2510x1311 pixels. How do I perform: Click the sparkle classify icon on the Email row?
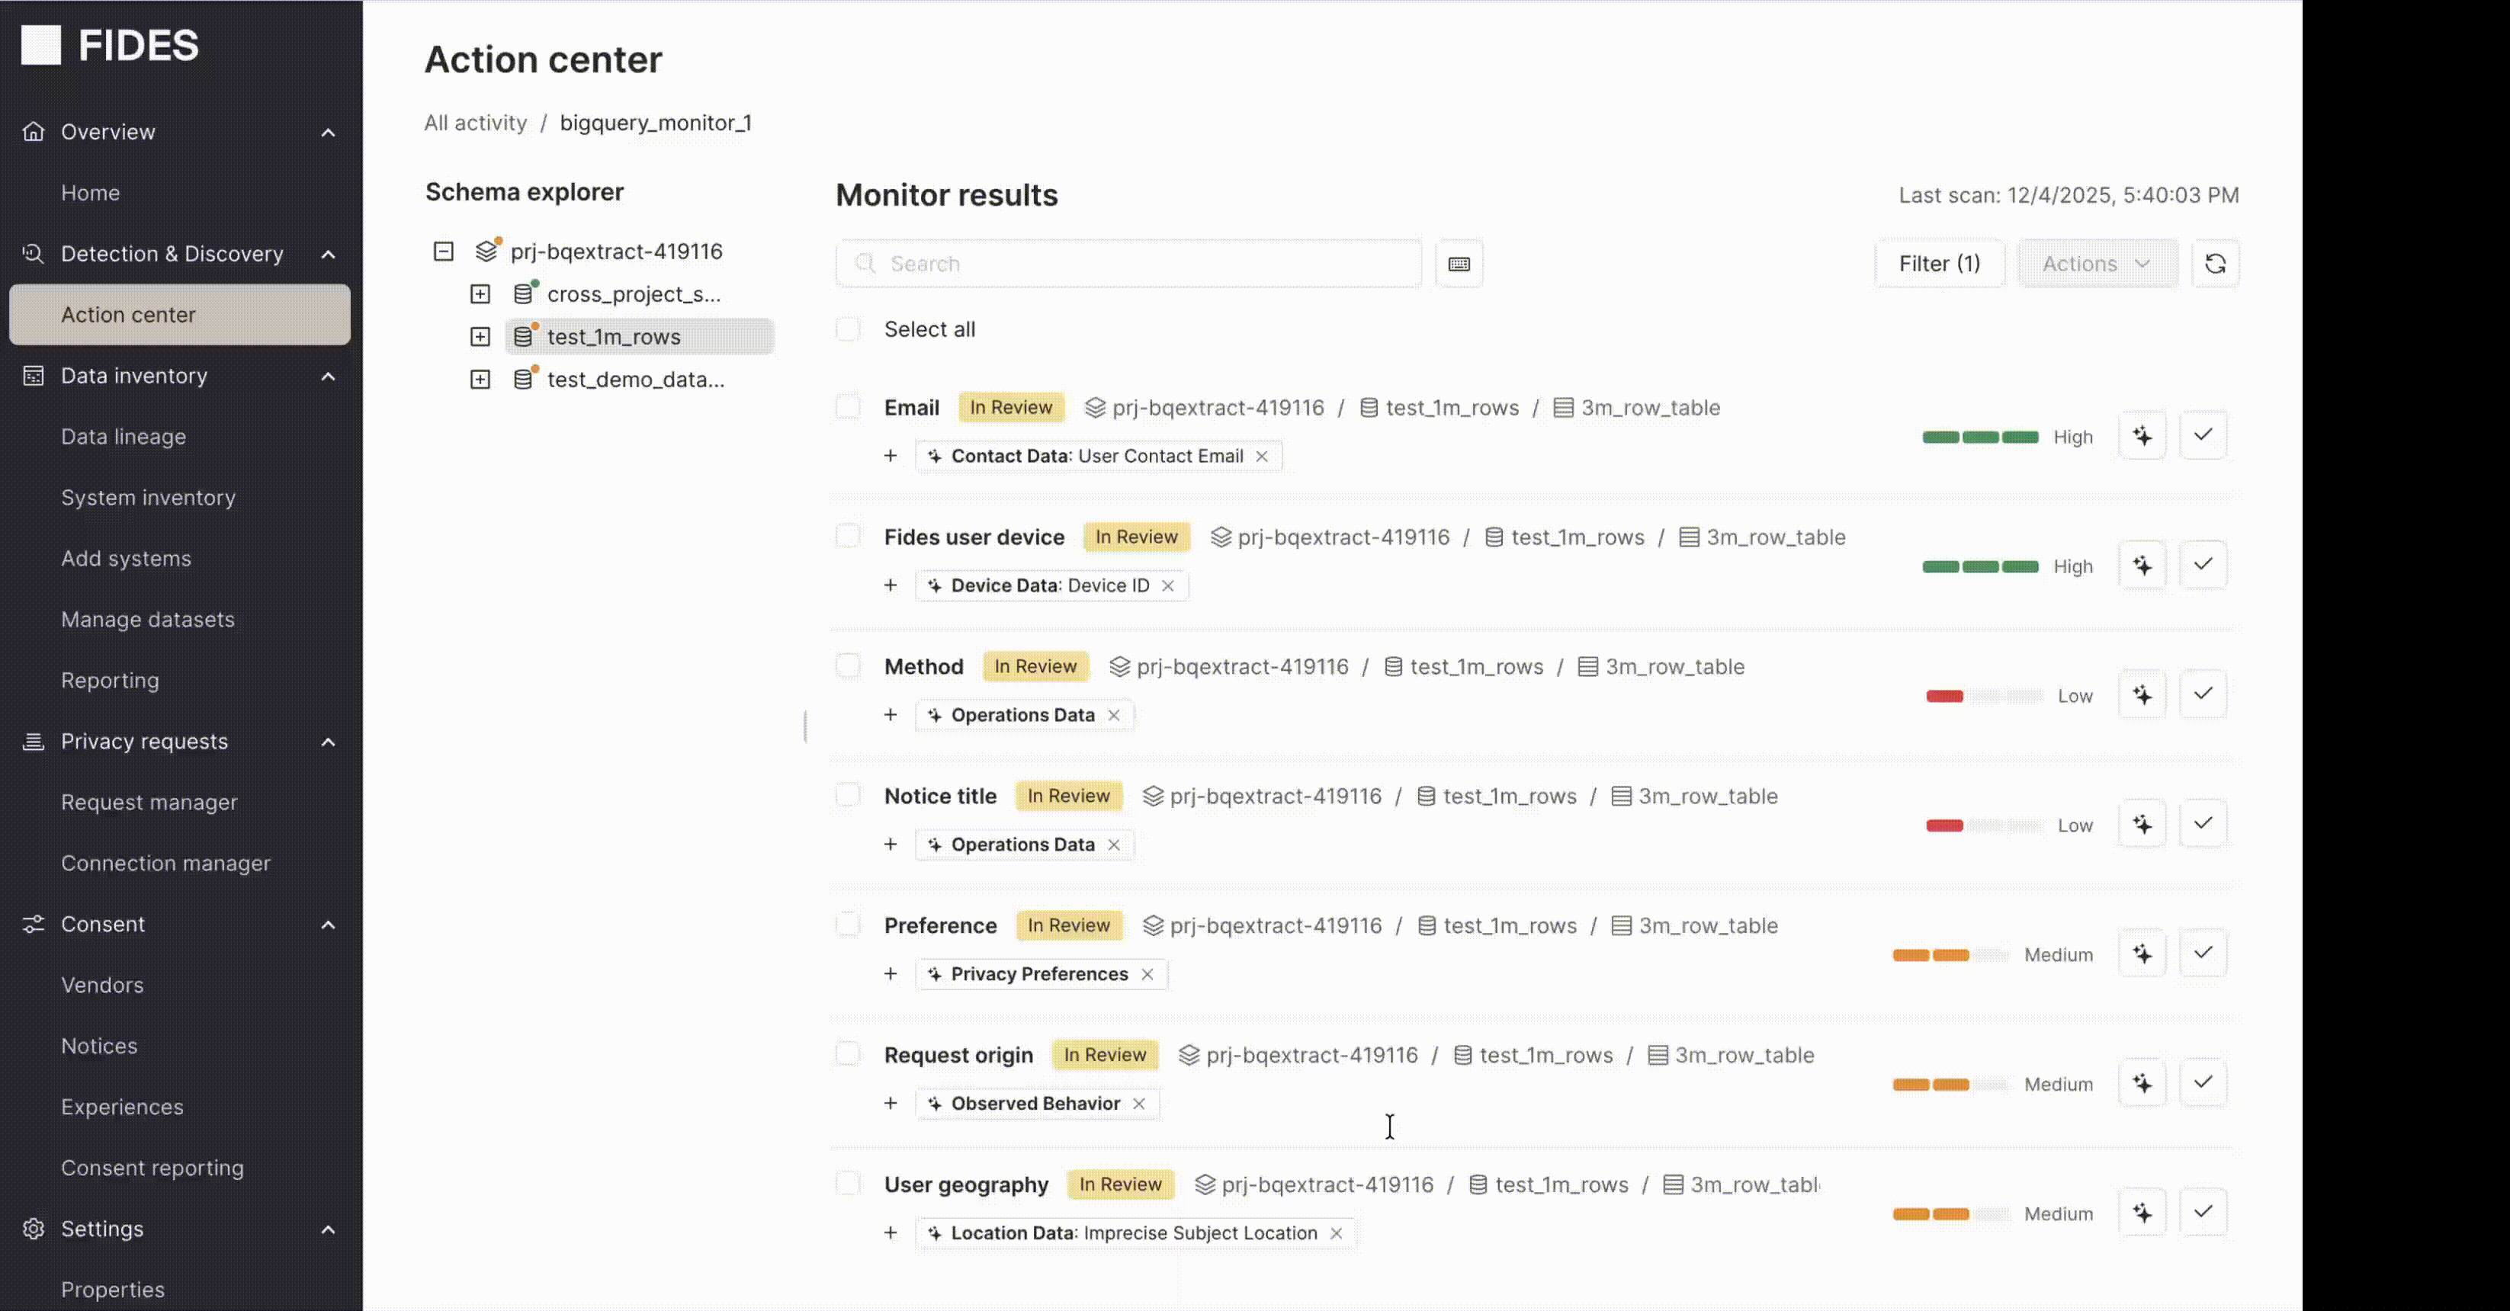click(x=2142, y=435)
